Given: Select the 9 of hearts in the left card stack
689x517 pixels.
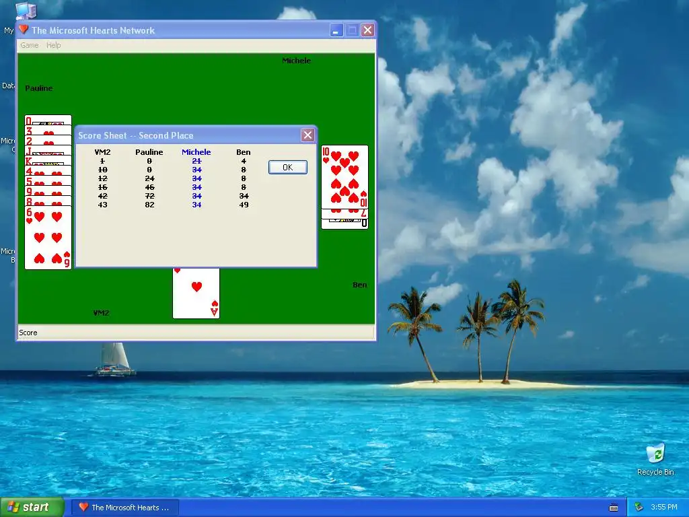Looking at the screenshot, I should coord(48,191).
